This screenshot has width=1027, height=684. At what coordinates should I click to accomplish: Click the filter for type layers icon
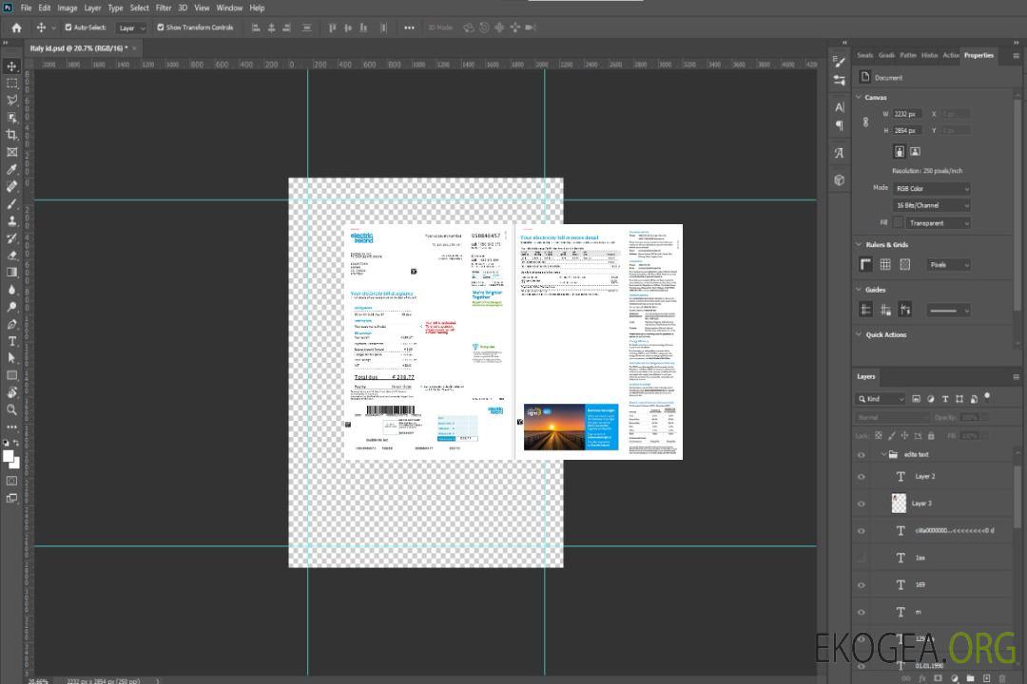click(944, 399)
